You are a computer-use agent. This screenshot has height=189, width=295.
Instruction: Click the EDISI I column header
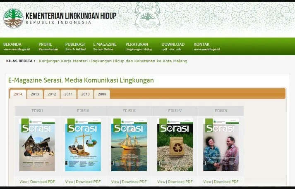[x=37, y=111]
